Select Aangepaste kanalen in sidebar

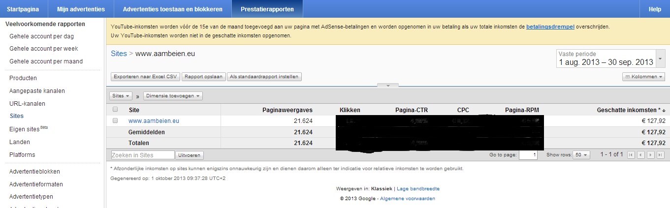(37, 91)
